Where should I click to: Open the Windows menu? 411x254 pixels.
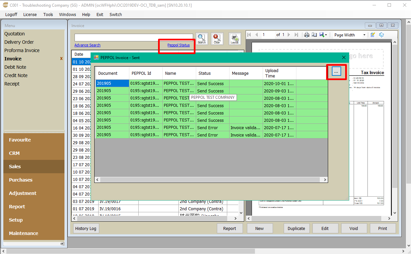[67, 14]
